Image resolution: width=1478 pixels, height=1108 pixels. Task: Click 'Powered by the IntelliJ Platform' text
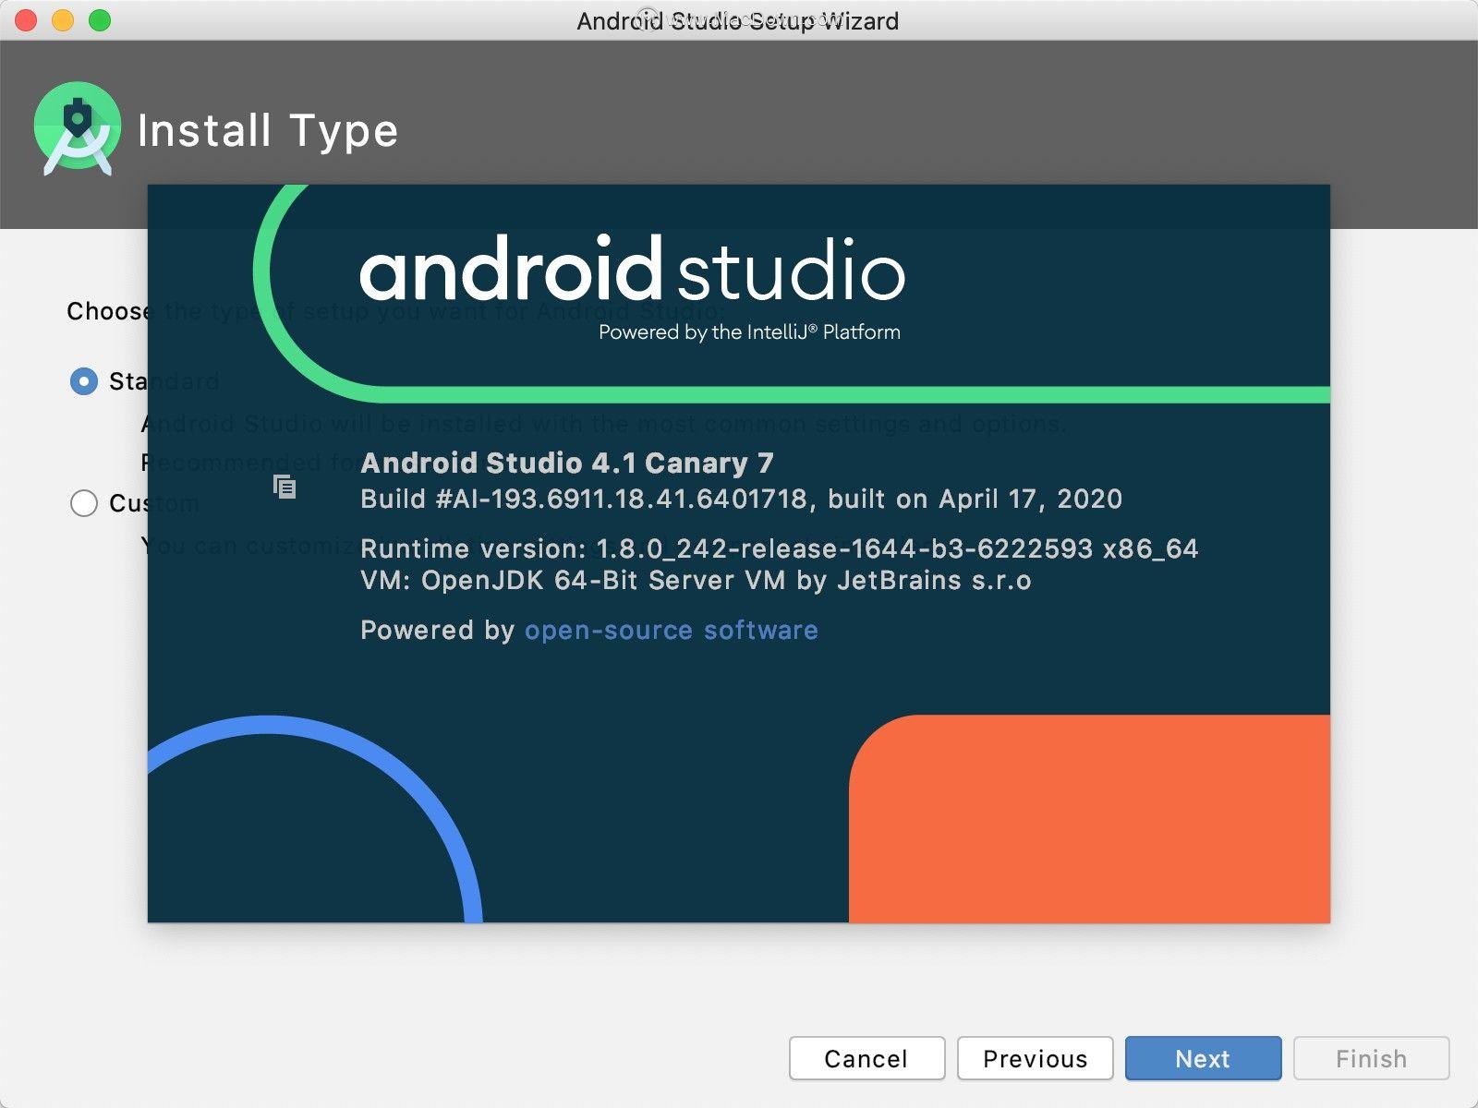point(749,332)
